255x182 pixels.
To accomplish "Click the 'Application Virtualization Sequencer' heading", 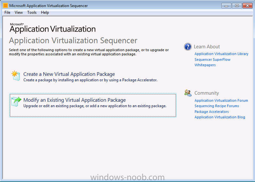I will (x=73, y=41).
